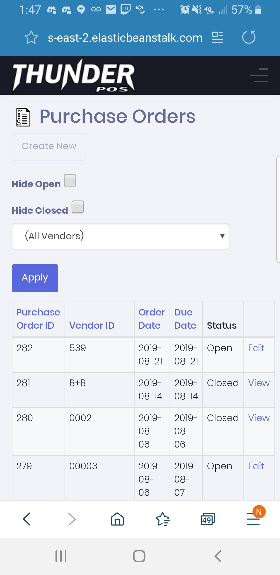The image size is (280, 575).
Task: Click the Create New button
Action: (49, 147)
